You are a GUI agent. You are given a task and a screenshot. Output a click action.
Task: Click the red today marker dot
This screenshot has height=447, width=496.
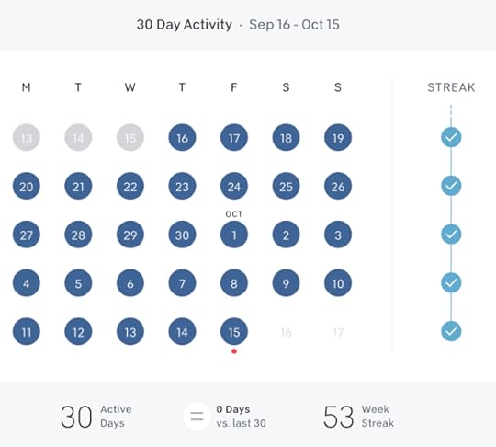(234, 351)
